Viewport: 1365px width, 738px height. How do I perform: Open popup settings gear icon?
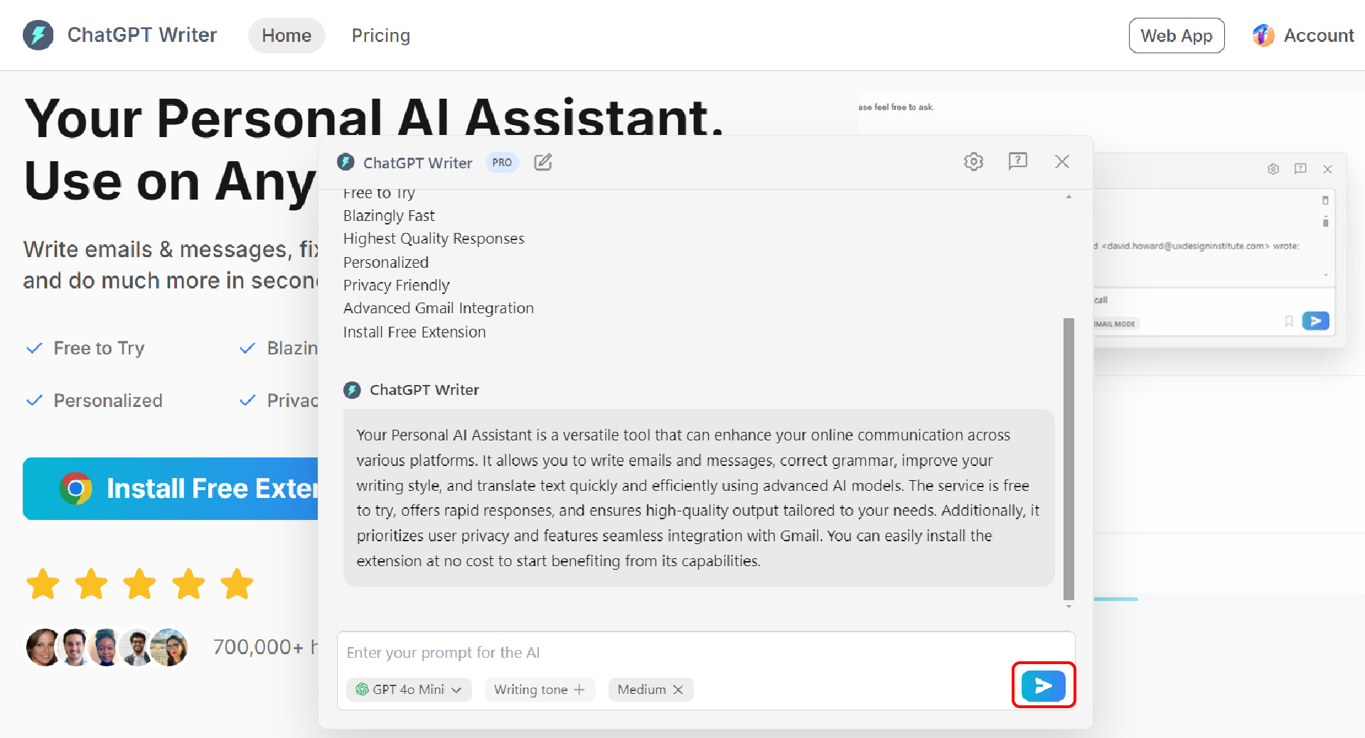(973, 161)
